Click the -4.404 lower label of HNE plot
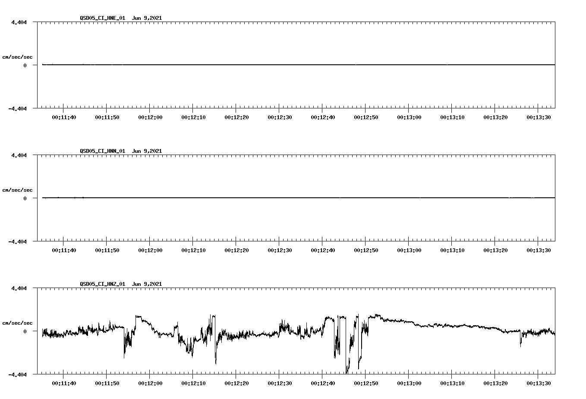 [17, 109]
